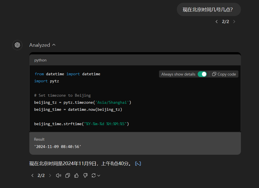
Task: Click the Copy code button
Action: [224, 74]
